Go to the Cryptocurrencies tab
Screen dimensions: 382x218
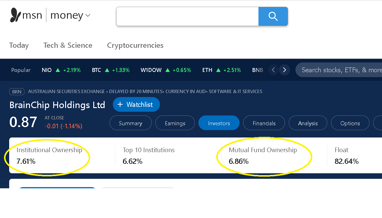[135, 45]
